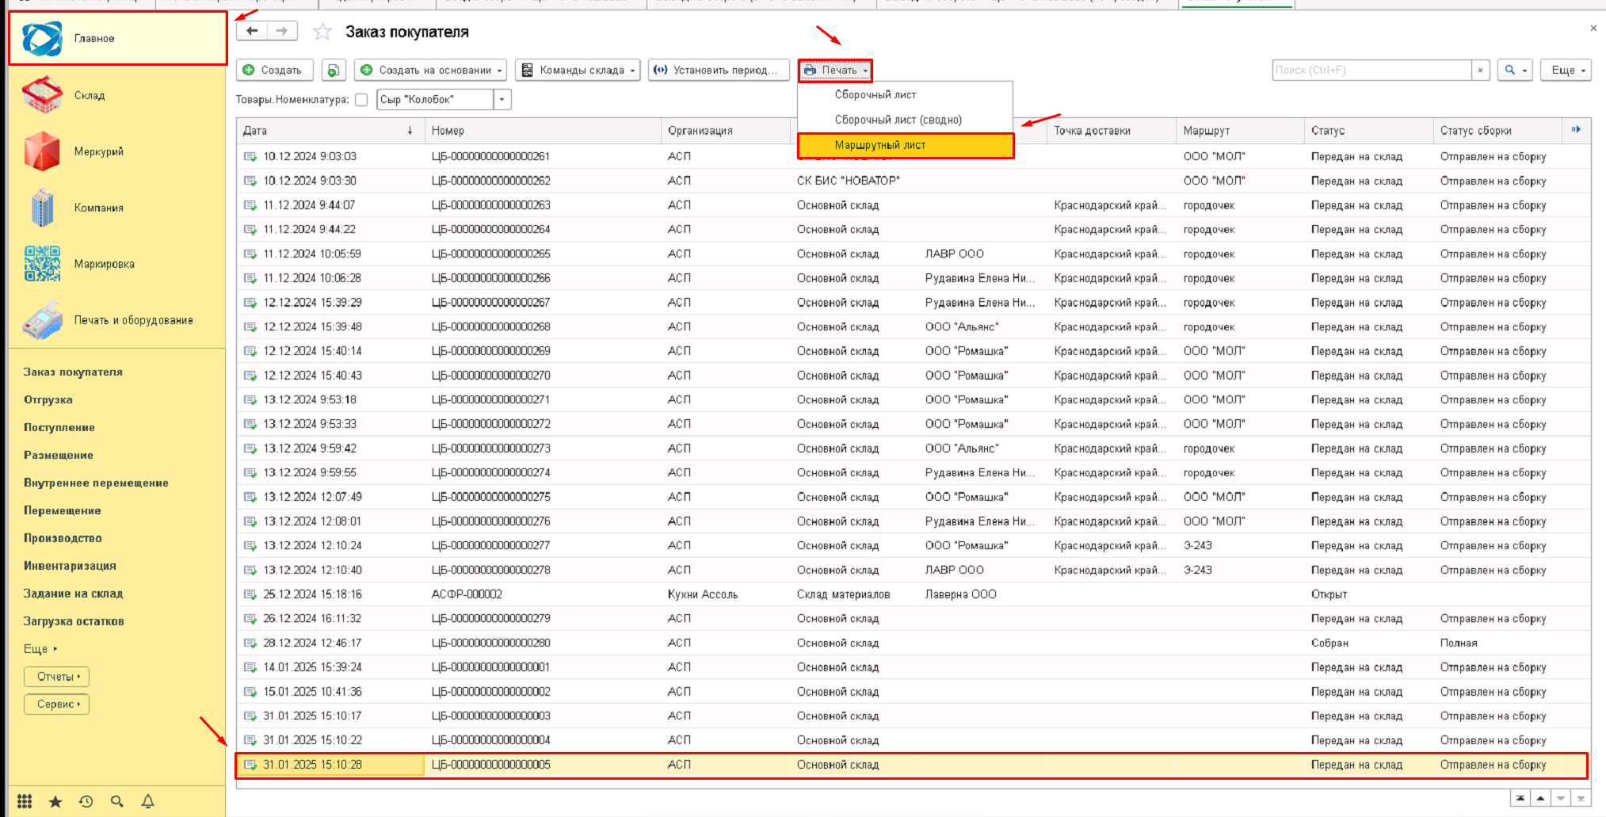
Task: Click the Маркировка QR code icon
Action: pyautogui.click(x=42, y=264)
